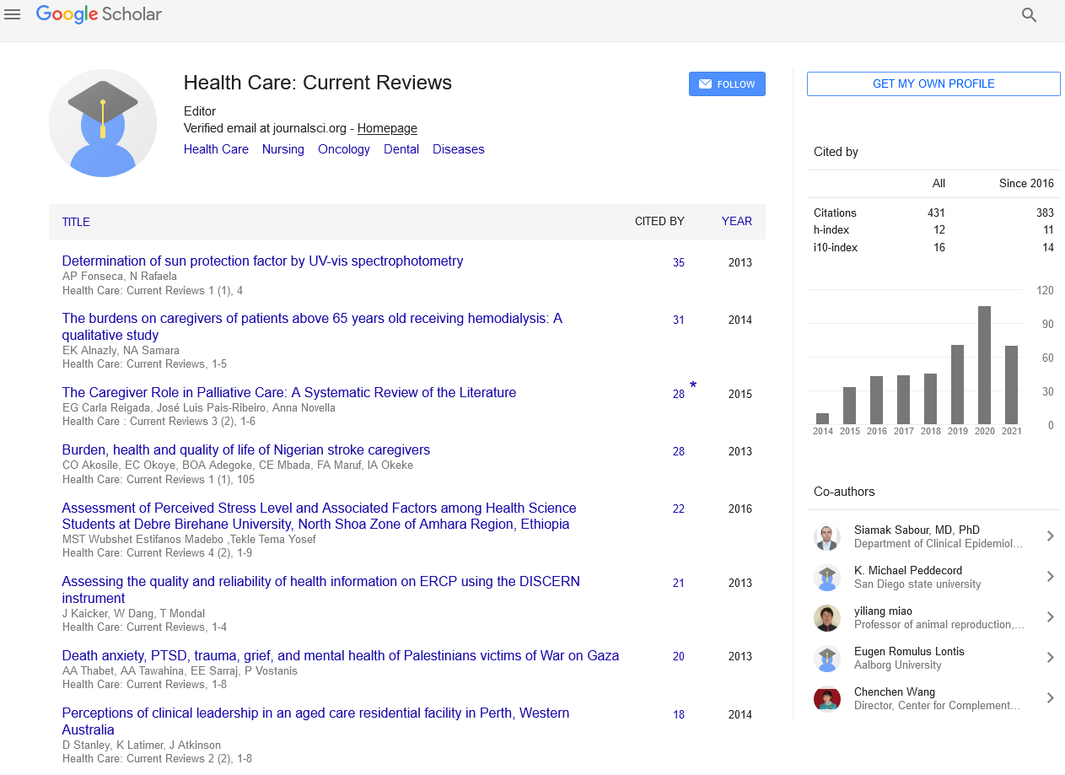Click yiliang miao's avatar photo
The image size is (1065, 775).
tap(826, 618)
